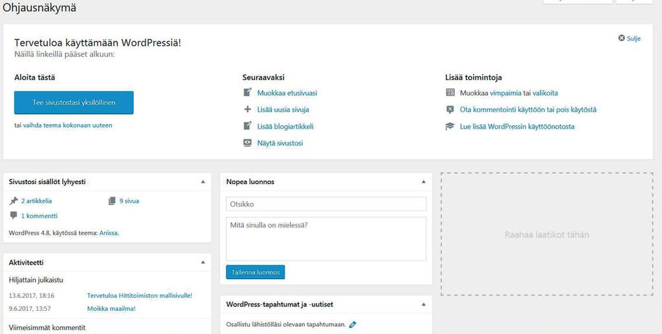Click the Ohjausnäkymä page heading
This screenshot has height=334, width=662.
39,8
